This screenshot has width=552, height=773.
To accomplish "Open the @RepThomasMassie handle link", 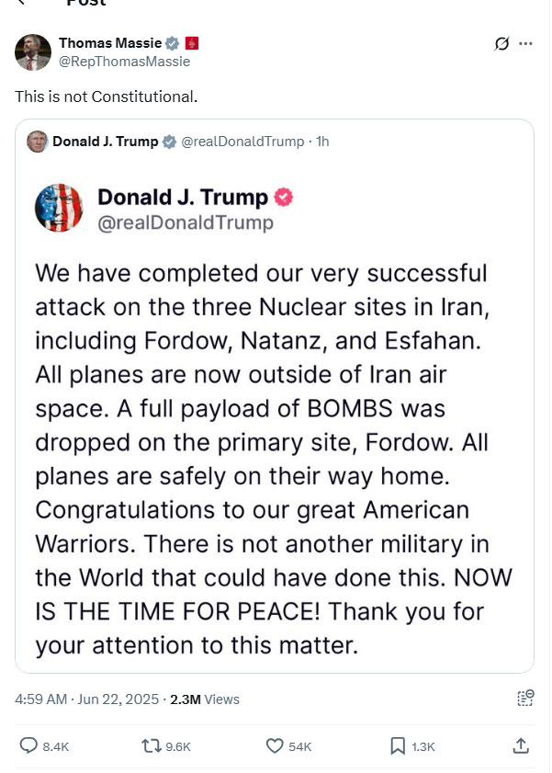I will point(124,62).
